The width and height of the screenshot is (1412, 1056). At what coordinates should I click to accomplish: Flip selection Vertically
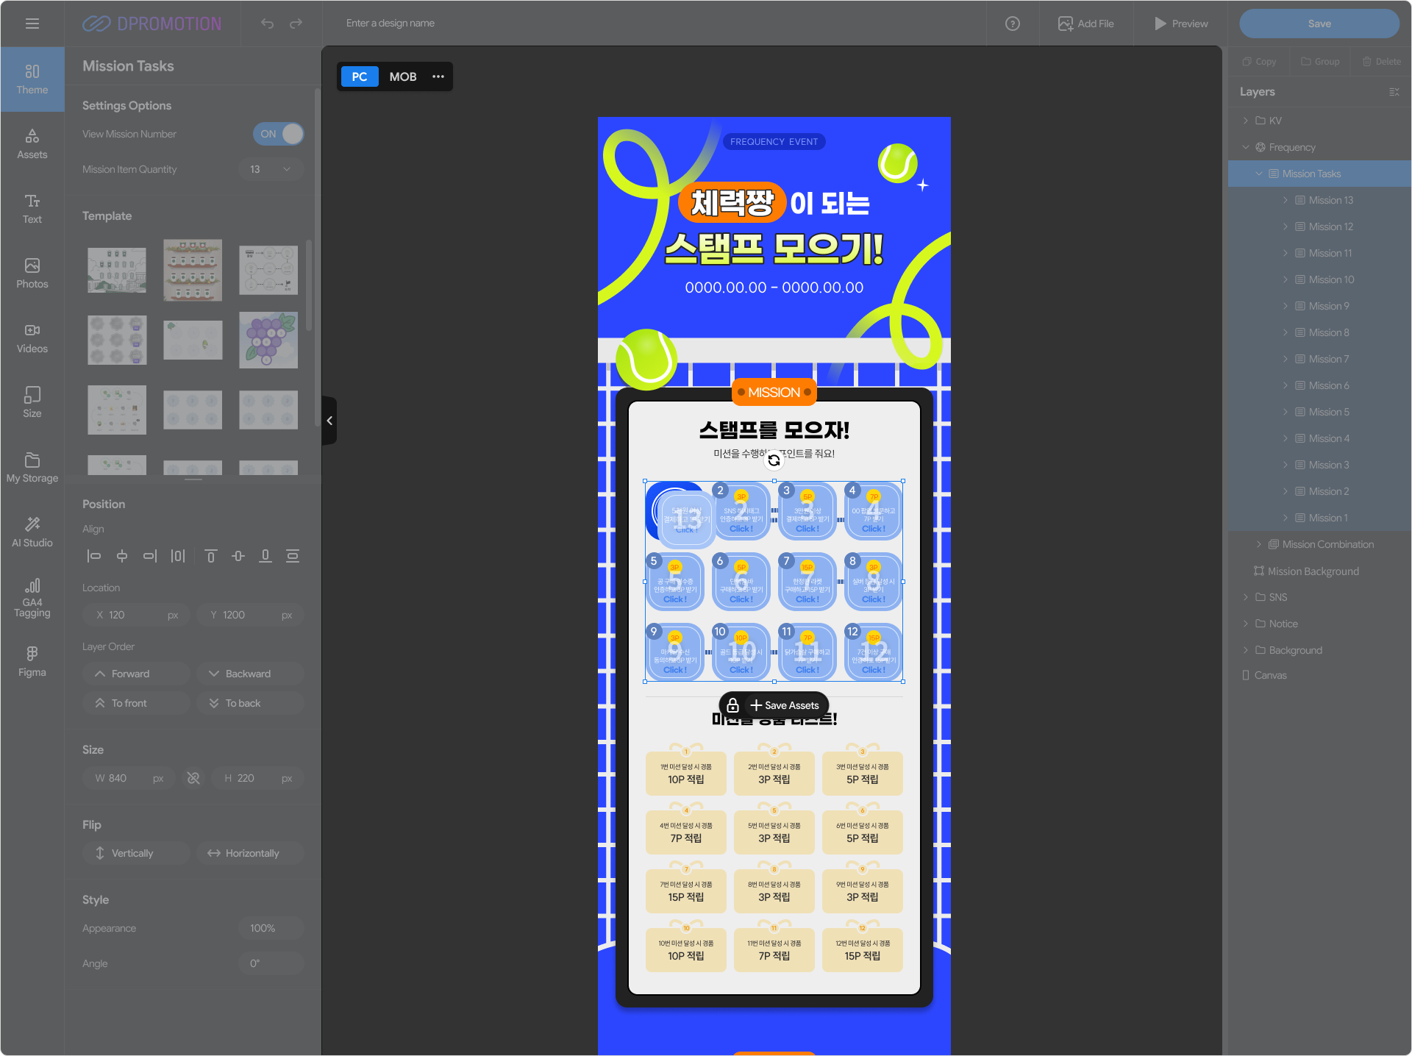[137, 853]
